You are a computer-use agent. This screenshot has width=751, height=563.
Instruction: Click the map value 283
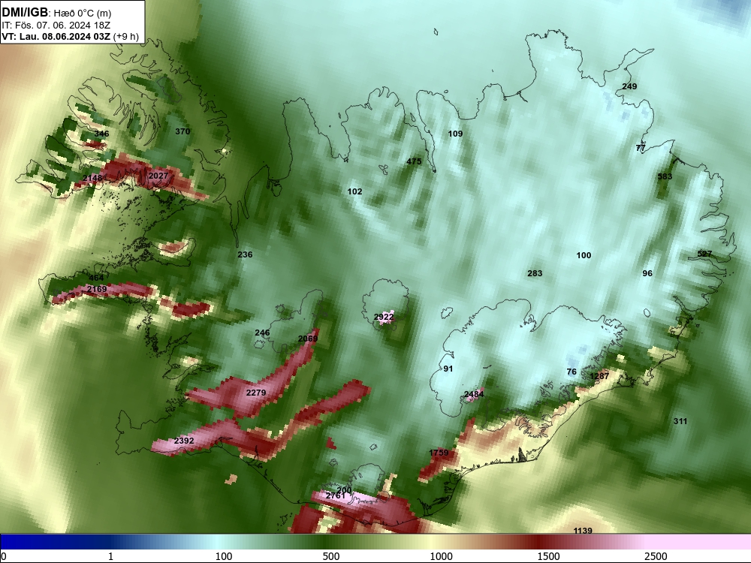535,273
